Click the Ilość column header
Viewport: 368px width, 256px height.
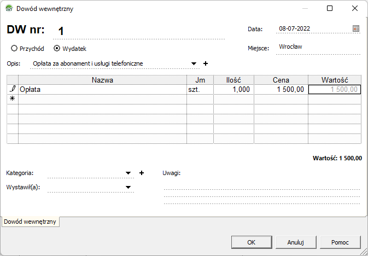[x=233, y=80]
